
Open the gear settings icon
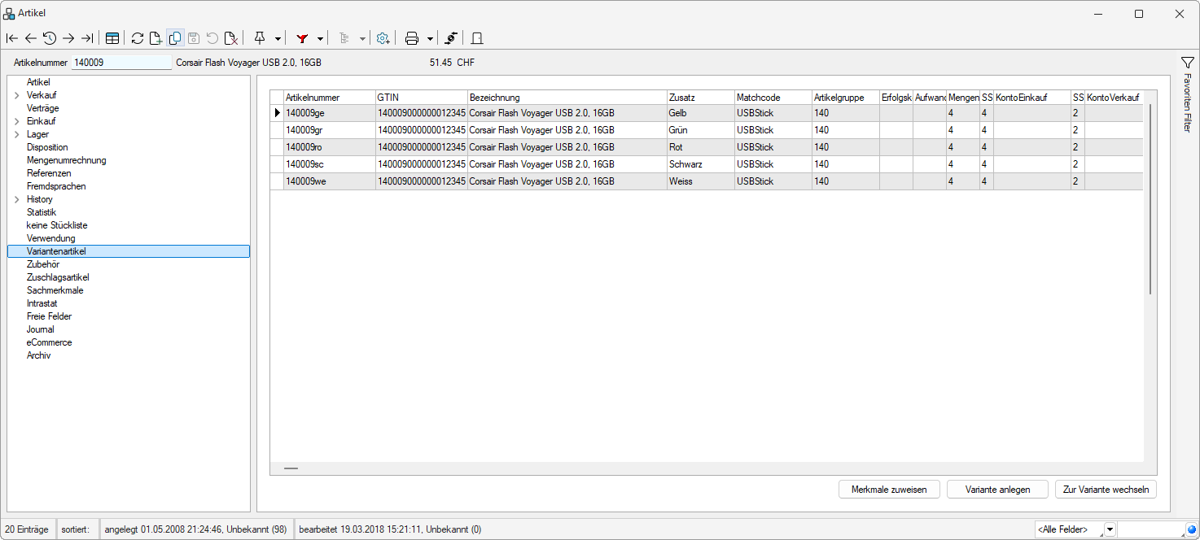[383, 38]
